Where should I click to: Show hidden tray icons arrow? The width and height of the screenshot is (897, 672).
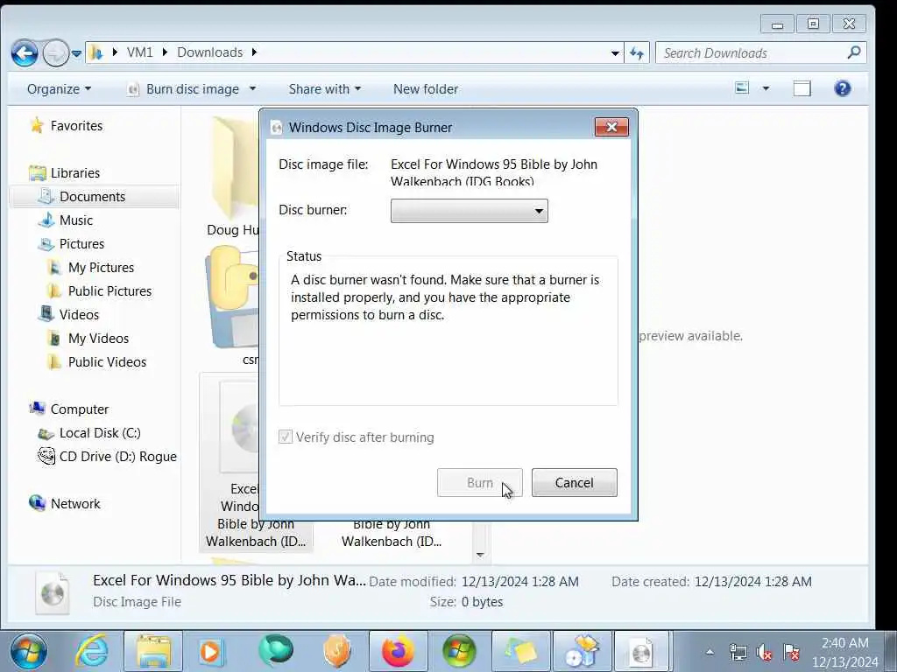[x=710, y=652]
